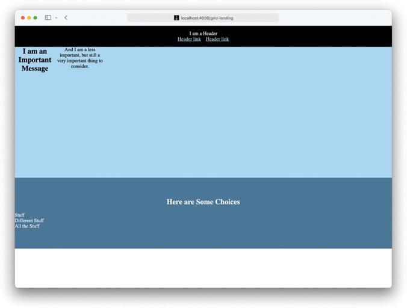
Task: Open the first Header link
Action: click(x=189, y=39)
